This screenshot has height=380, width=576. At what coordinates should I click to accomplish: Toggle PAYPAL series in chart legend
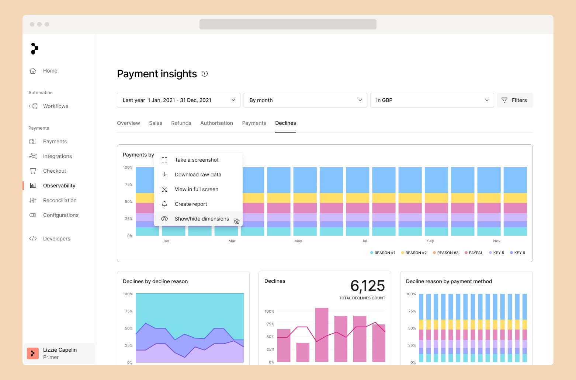[473, 253]
